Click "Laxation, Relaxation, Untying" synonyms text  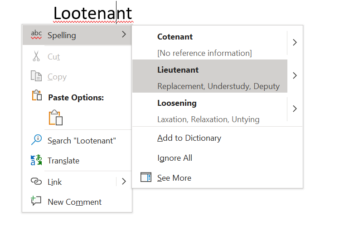click(x=209, y=119)
